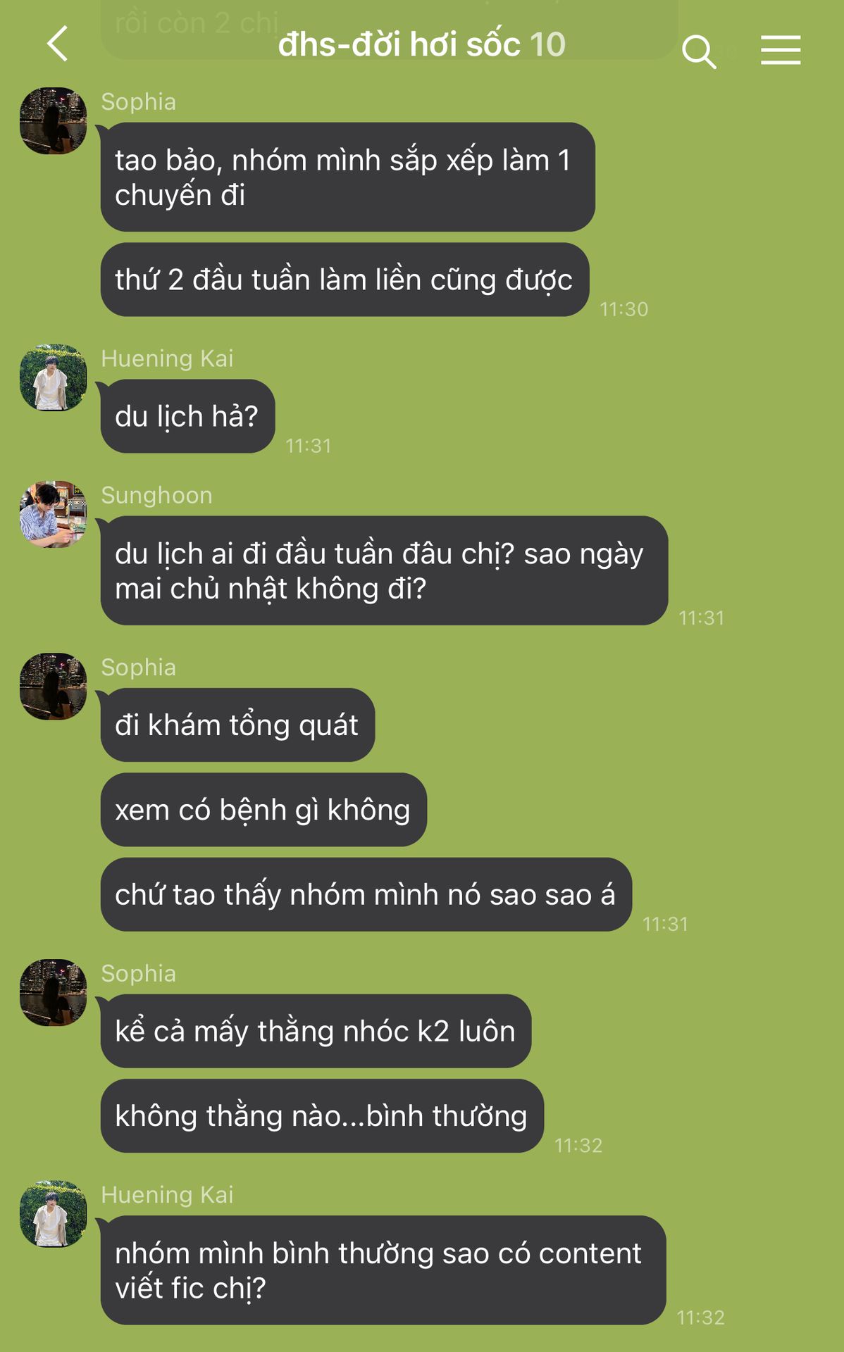Select 'nhóm mình bình thường sao có content' message
Screen dimensions: 844x1352
(x=383, y=1270)
